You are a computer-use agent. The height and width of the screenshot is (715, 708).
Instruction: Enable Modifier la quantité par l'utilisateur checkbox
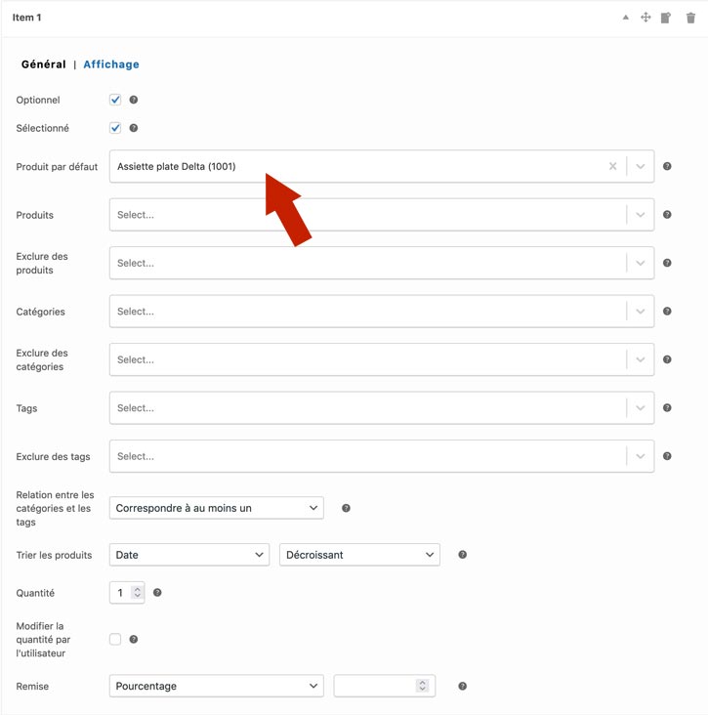tap(115, 640)
